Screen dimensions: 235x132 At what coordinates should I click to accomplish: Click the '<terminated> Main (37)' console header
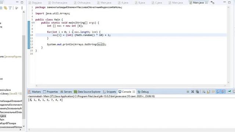(91, 96)
